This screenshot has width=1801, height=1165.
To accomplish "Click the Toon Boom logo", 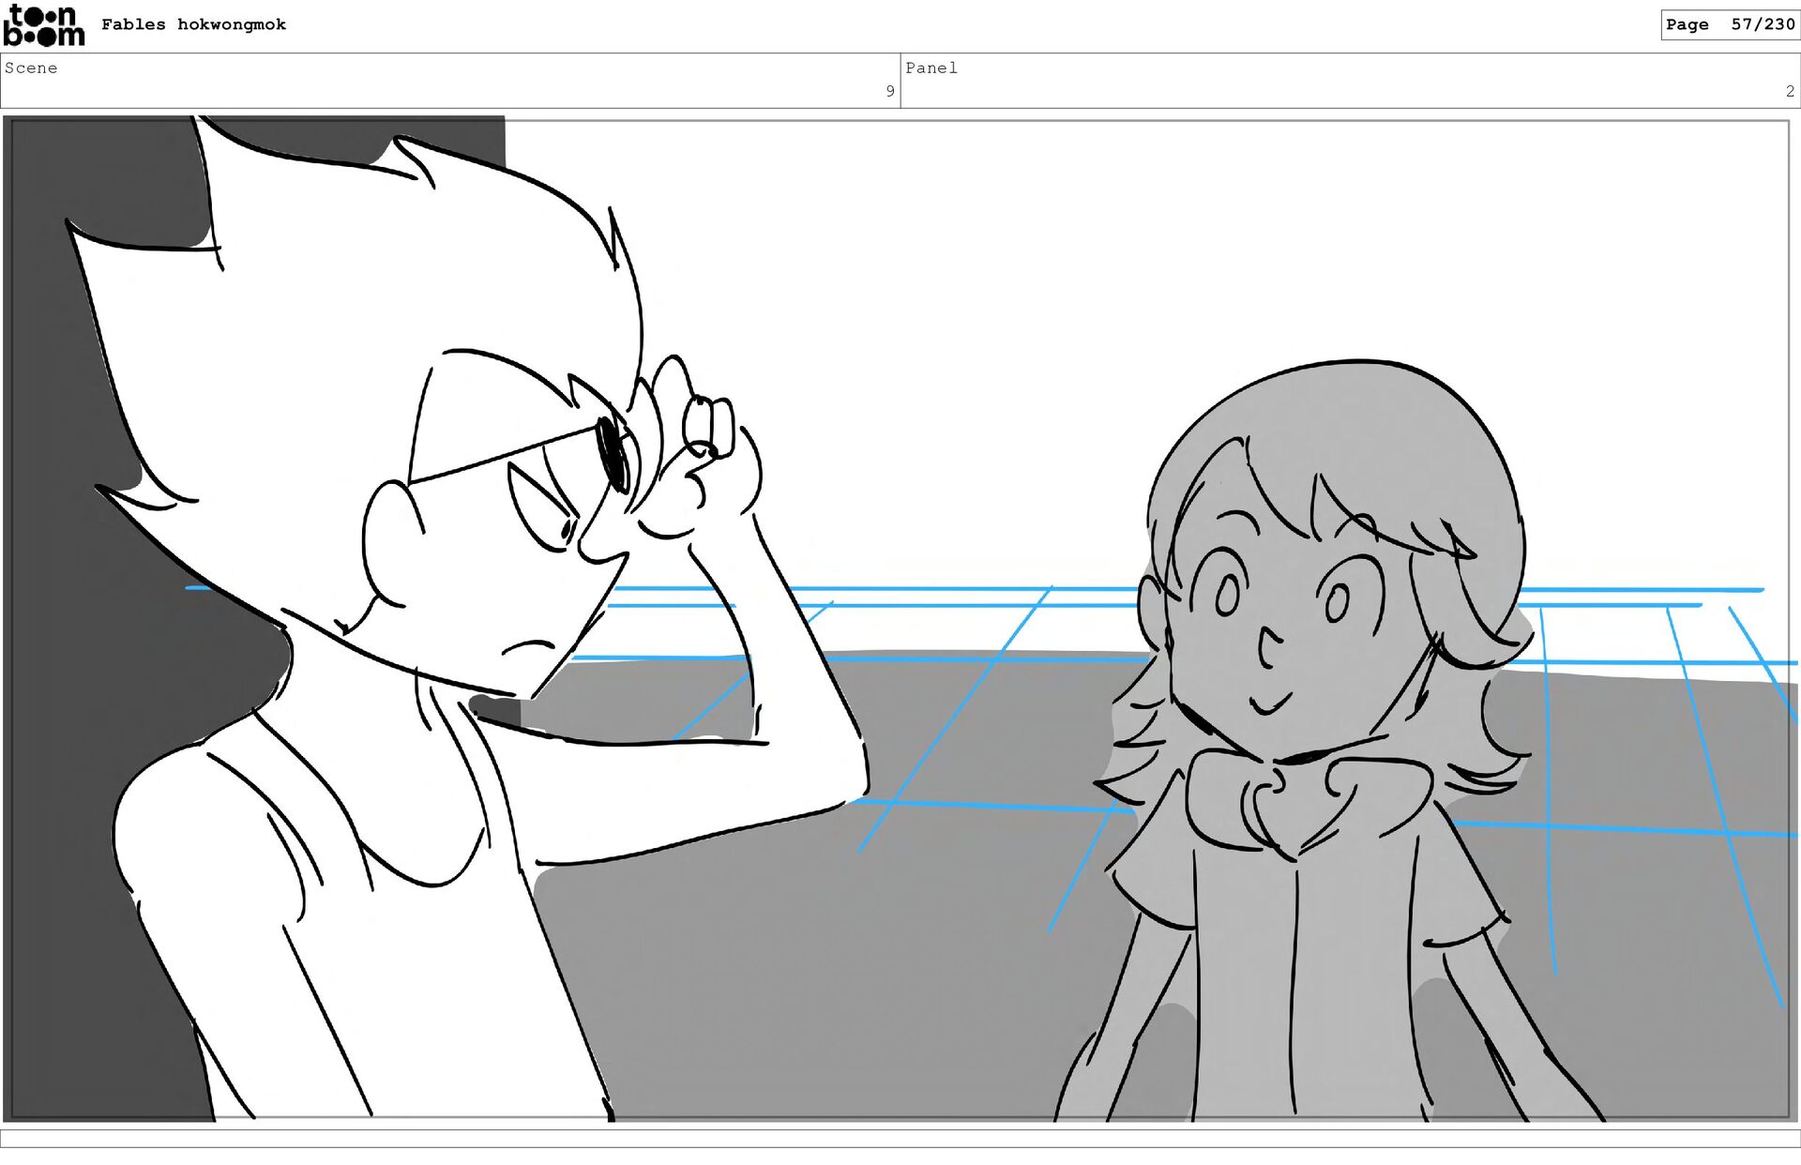I will click(x=43, y=25).
